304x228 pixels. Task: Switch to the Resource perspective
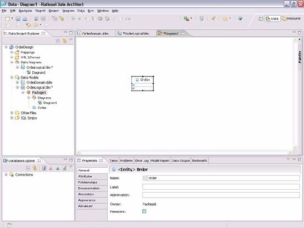tap(291, 19)
